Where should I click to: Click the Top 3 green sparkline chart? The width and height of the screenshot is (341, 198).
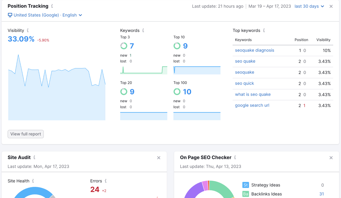pyautogui.click(x=144, y=70)
